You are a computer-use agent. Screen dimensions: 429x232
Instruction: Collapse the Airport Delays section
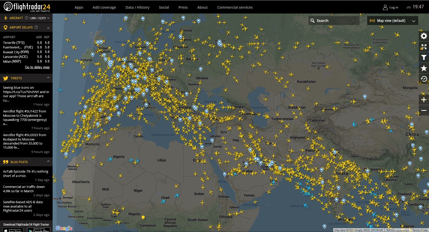pyautogui.click(x=48, y=28)
